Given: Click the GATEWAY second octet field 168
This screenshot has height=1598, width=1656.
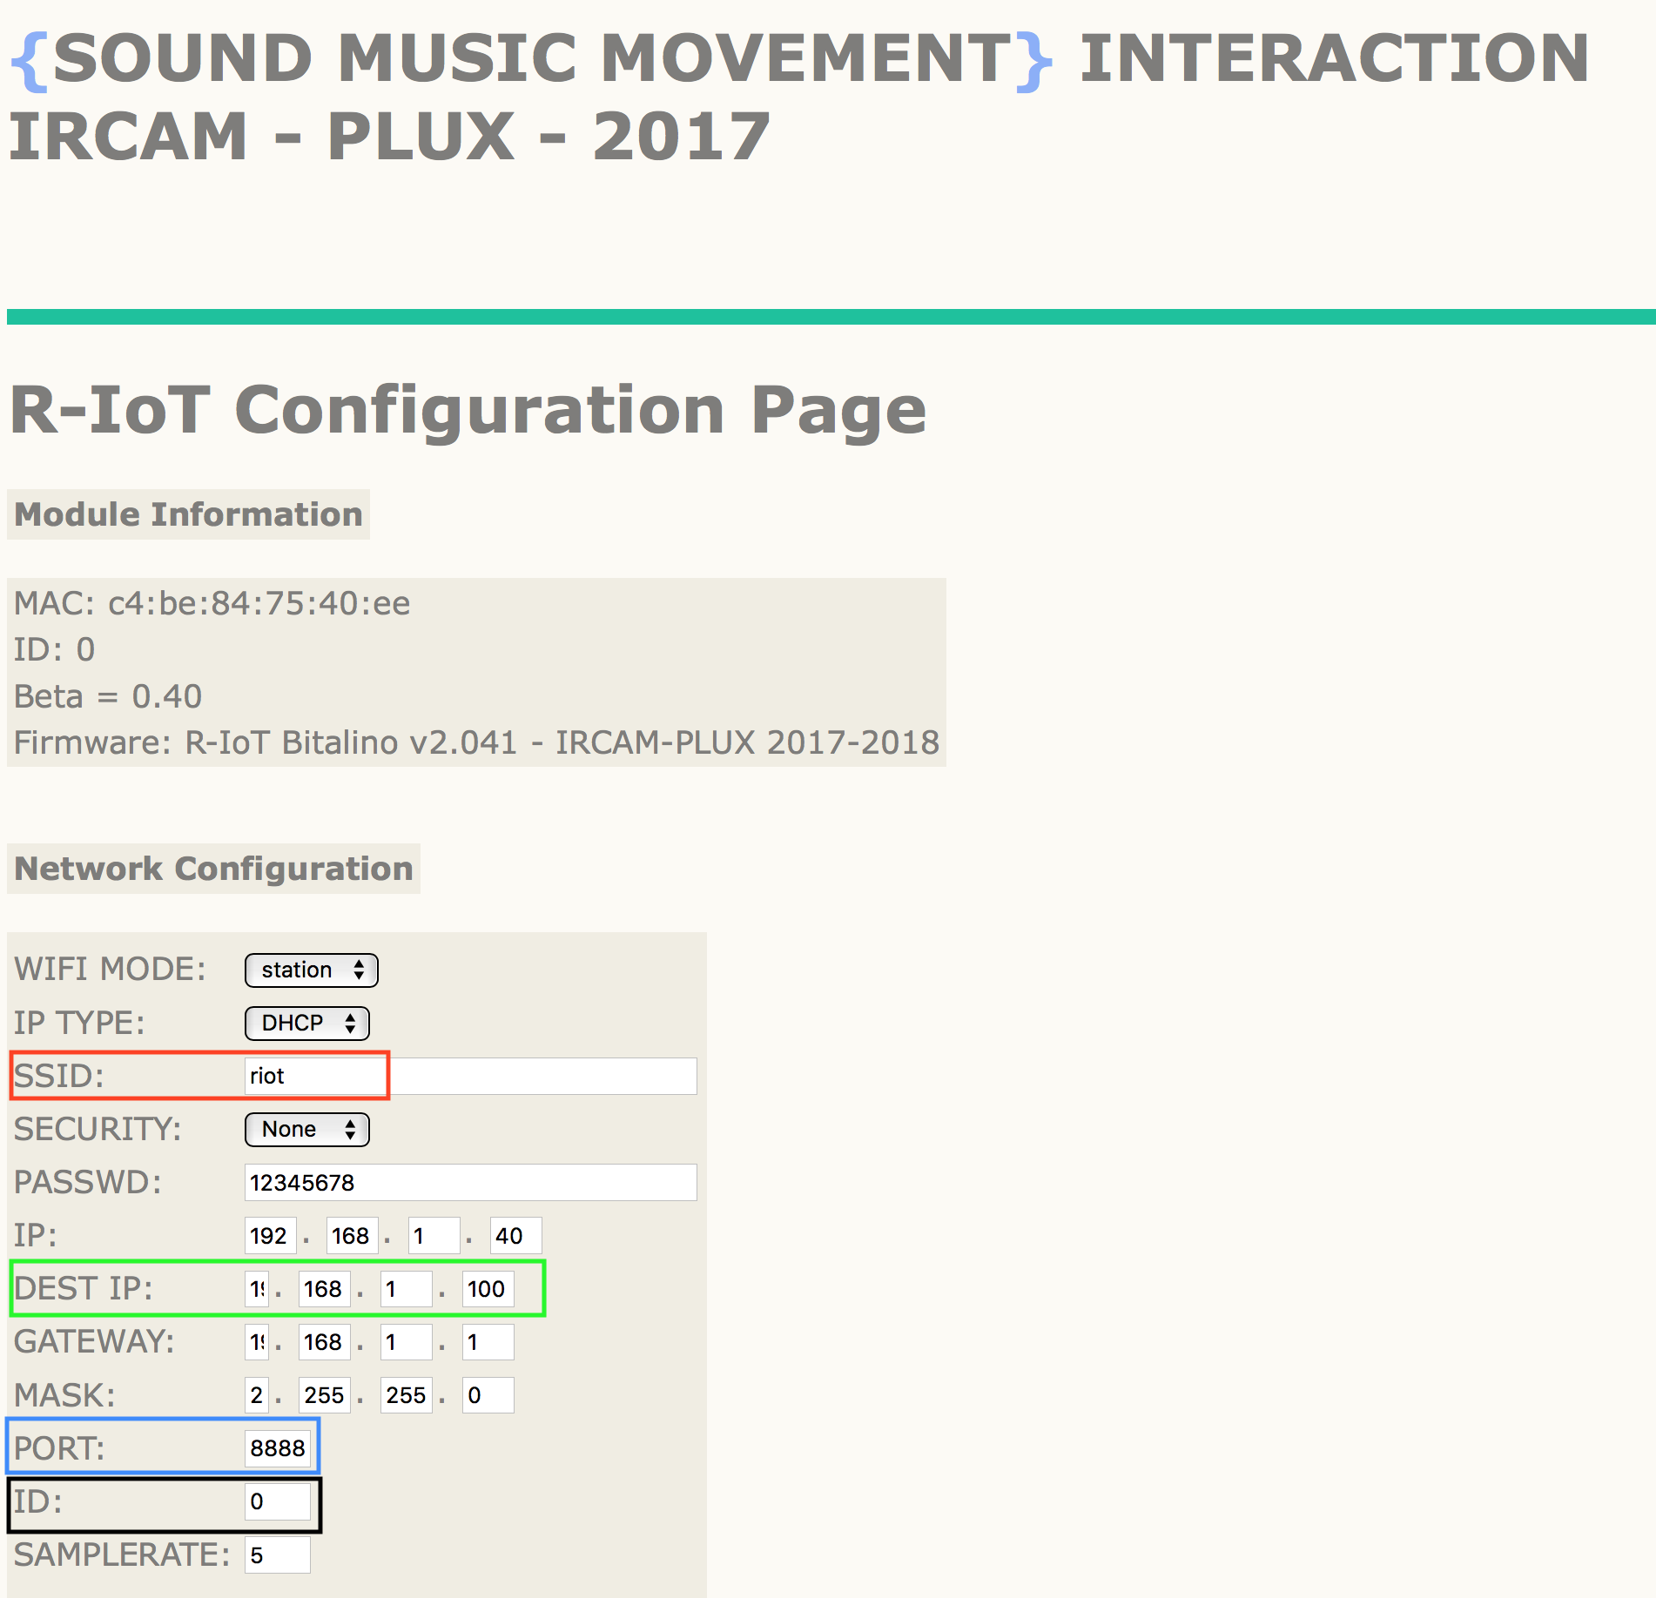Looking at the screenshot, I should coord(324,1341).
